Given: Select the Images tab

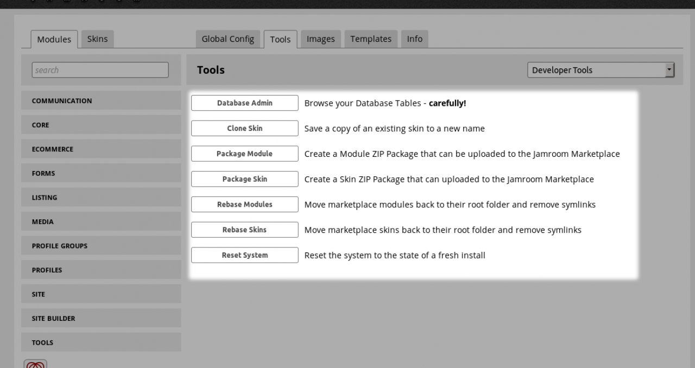Looking at the screenshot, I should (x=320, y=39).
